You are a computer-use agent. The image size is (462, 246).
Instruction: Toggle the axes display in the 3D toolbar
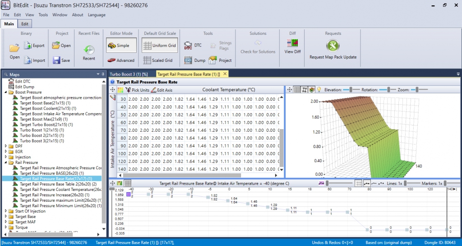click(305, 89)
